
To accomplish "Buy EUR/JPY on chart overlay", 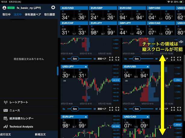I will click(81, 123).
